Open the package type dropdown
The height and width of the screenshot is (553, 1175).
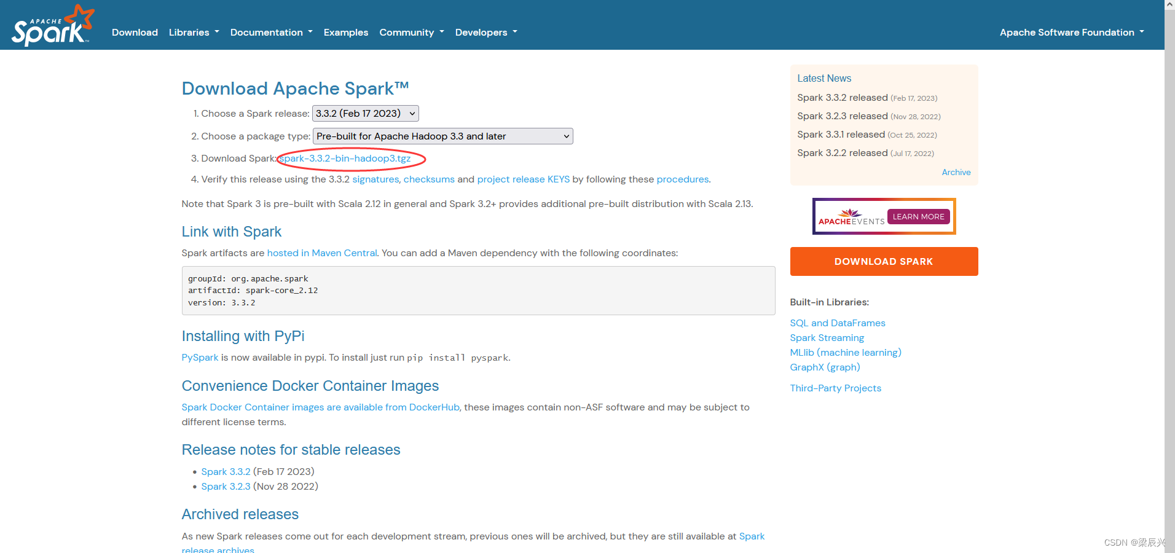442,136
